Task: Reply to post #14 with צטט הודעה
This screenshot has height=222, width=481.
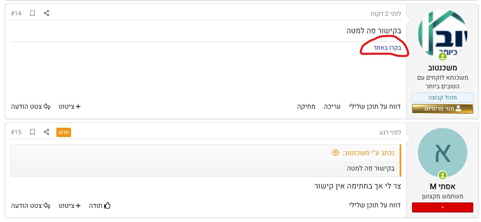Action: [x=31, y=107]
